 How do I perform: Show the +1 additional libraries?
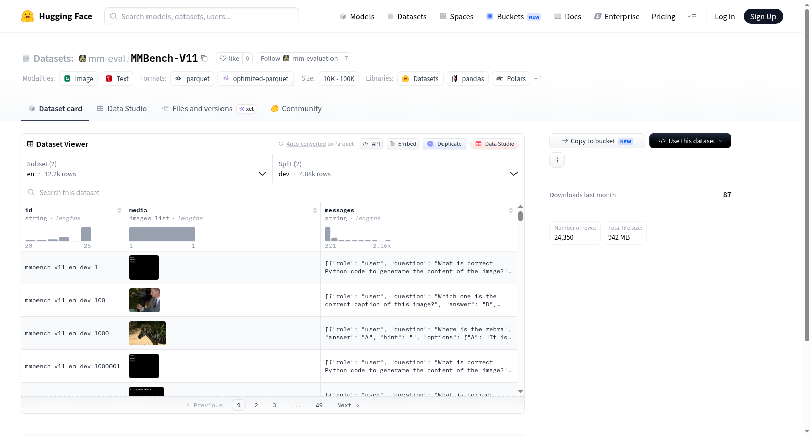[538, 78]
